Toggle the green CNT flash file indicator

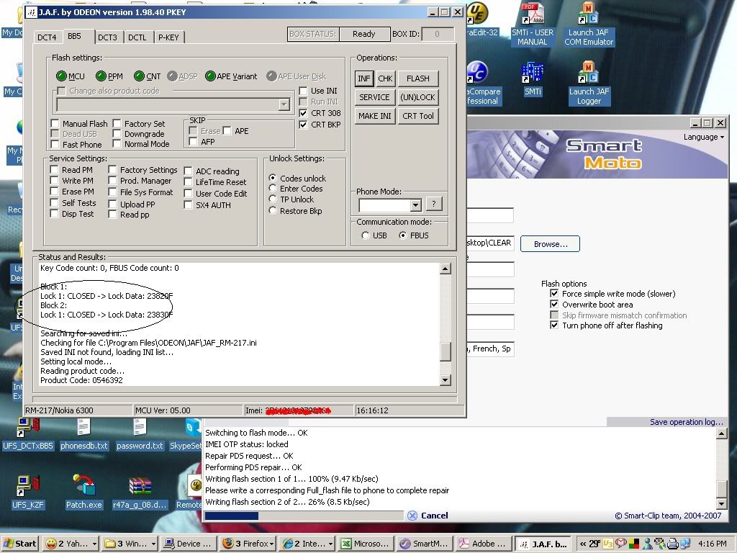pos(139,76)
